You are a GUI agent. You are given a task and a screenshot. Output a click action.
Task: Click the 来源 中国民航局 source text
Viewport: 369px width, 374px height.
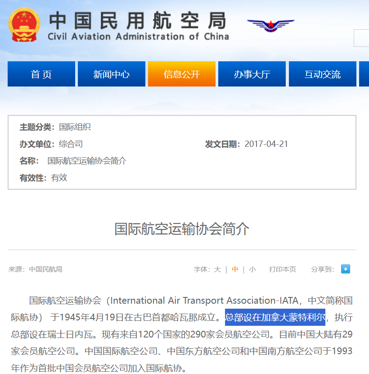coord(36,269)
